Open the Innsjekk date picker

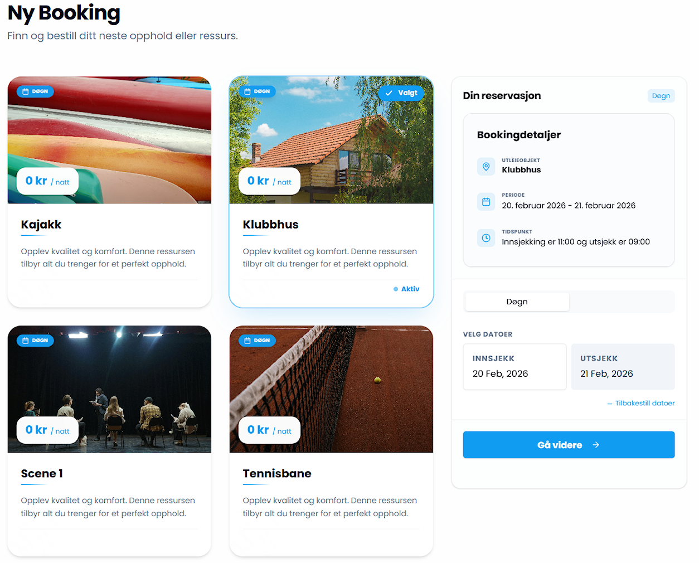click(x=514, y=366)
